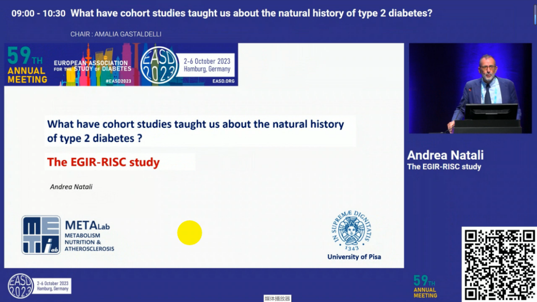Click the bottom-left EASD 2023 logo

click(39, 286)
